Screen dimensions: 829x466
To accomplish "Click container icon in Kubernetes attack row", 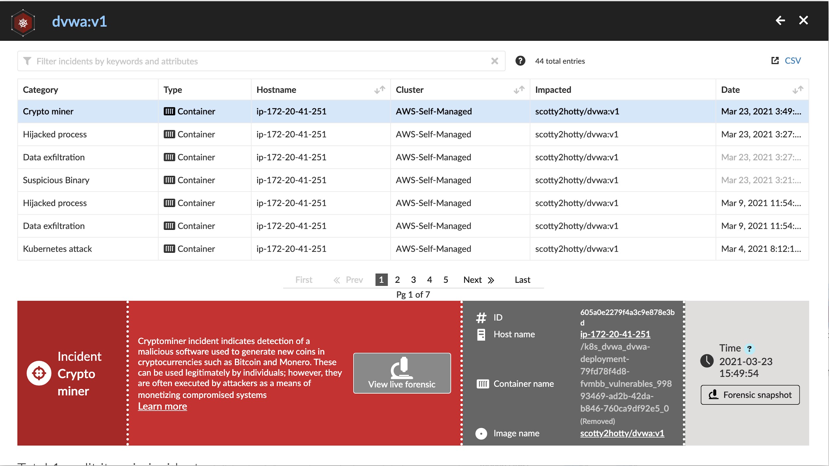I will click(x=169, y=249).
